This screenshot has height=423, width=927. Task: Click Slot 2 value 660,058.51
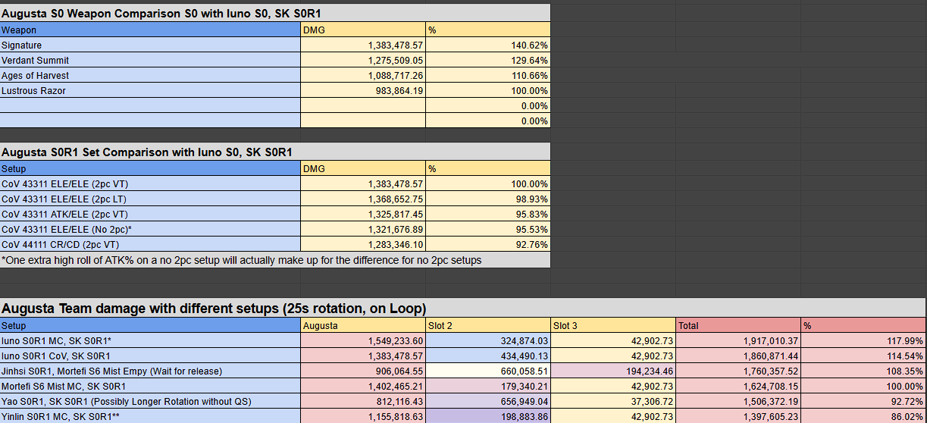(x=488, y=371)
